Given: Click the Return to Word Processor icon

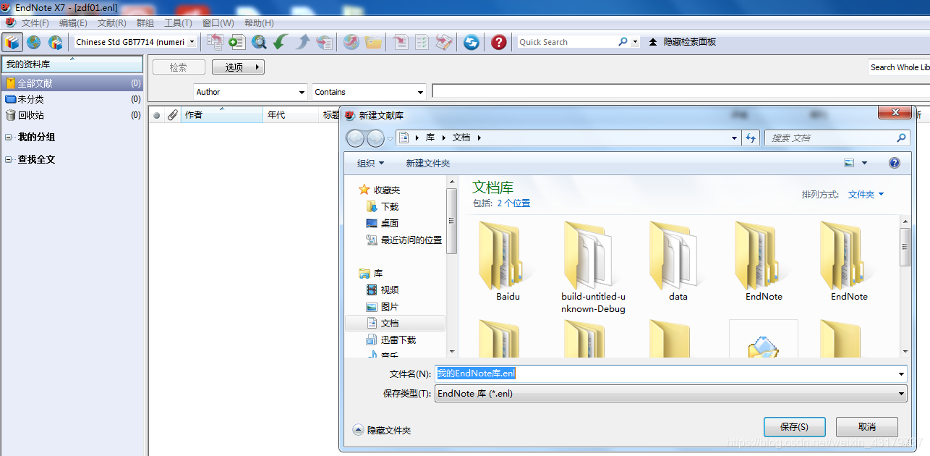Looking at the screenshot, I should click(444, 42).
